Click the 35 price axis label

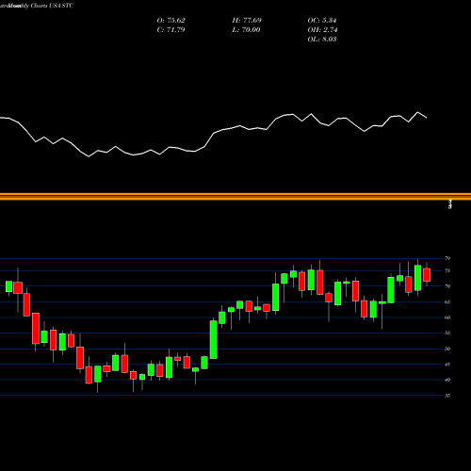pos(447,396)
